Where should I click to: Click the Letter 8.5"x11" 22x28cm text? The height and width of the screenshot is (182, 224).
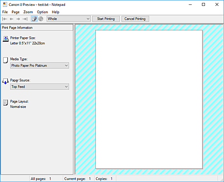point(27,43)
